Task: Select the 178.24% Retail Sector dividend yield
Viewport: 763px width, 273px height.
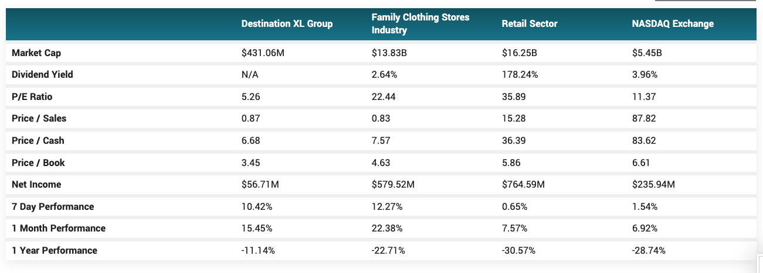Action: [520, 75]
